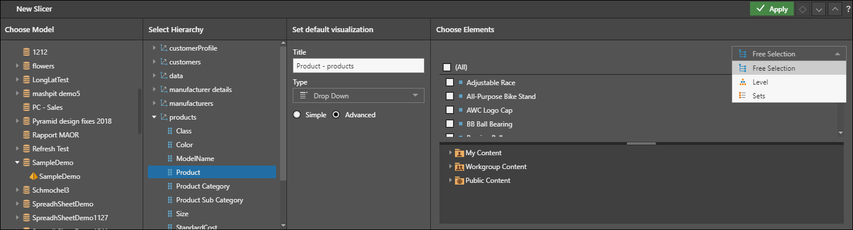Tick the (All) checkbox
853x230 pixels.
coord(447,67)
